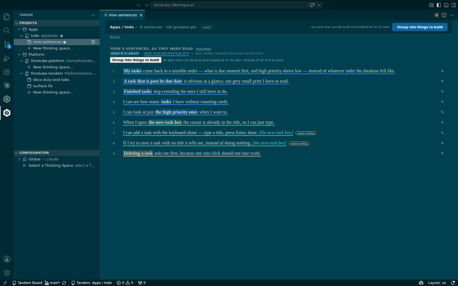
Task: Open the Extensions view
Action: (7, 72)
